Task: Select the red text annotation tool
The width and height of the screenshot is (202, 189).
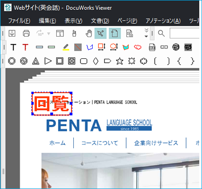Action: pos(25,47)
